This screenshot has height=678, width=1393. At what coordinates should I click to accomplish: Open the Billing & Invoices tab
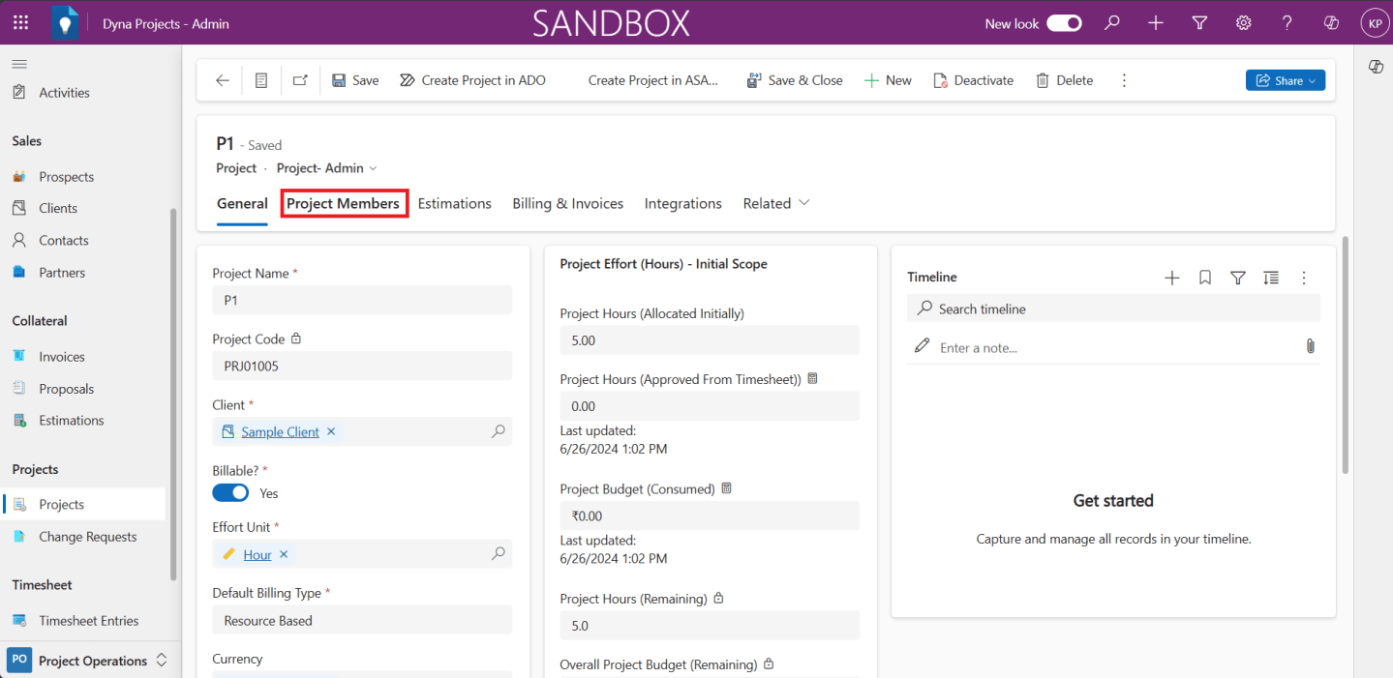coord(567,203)
